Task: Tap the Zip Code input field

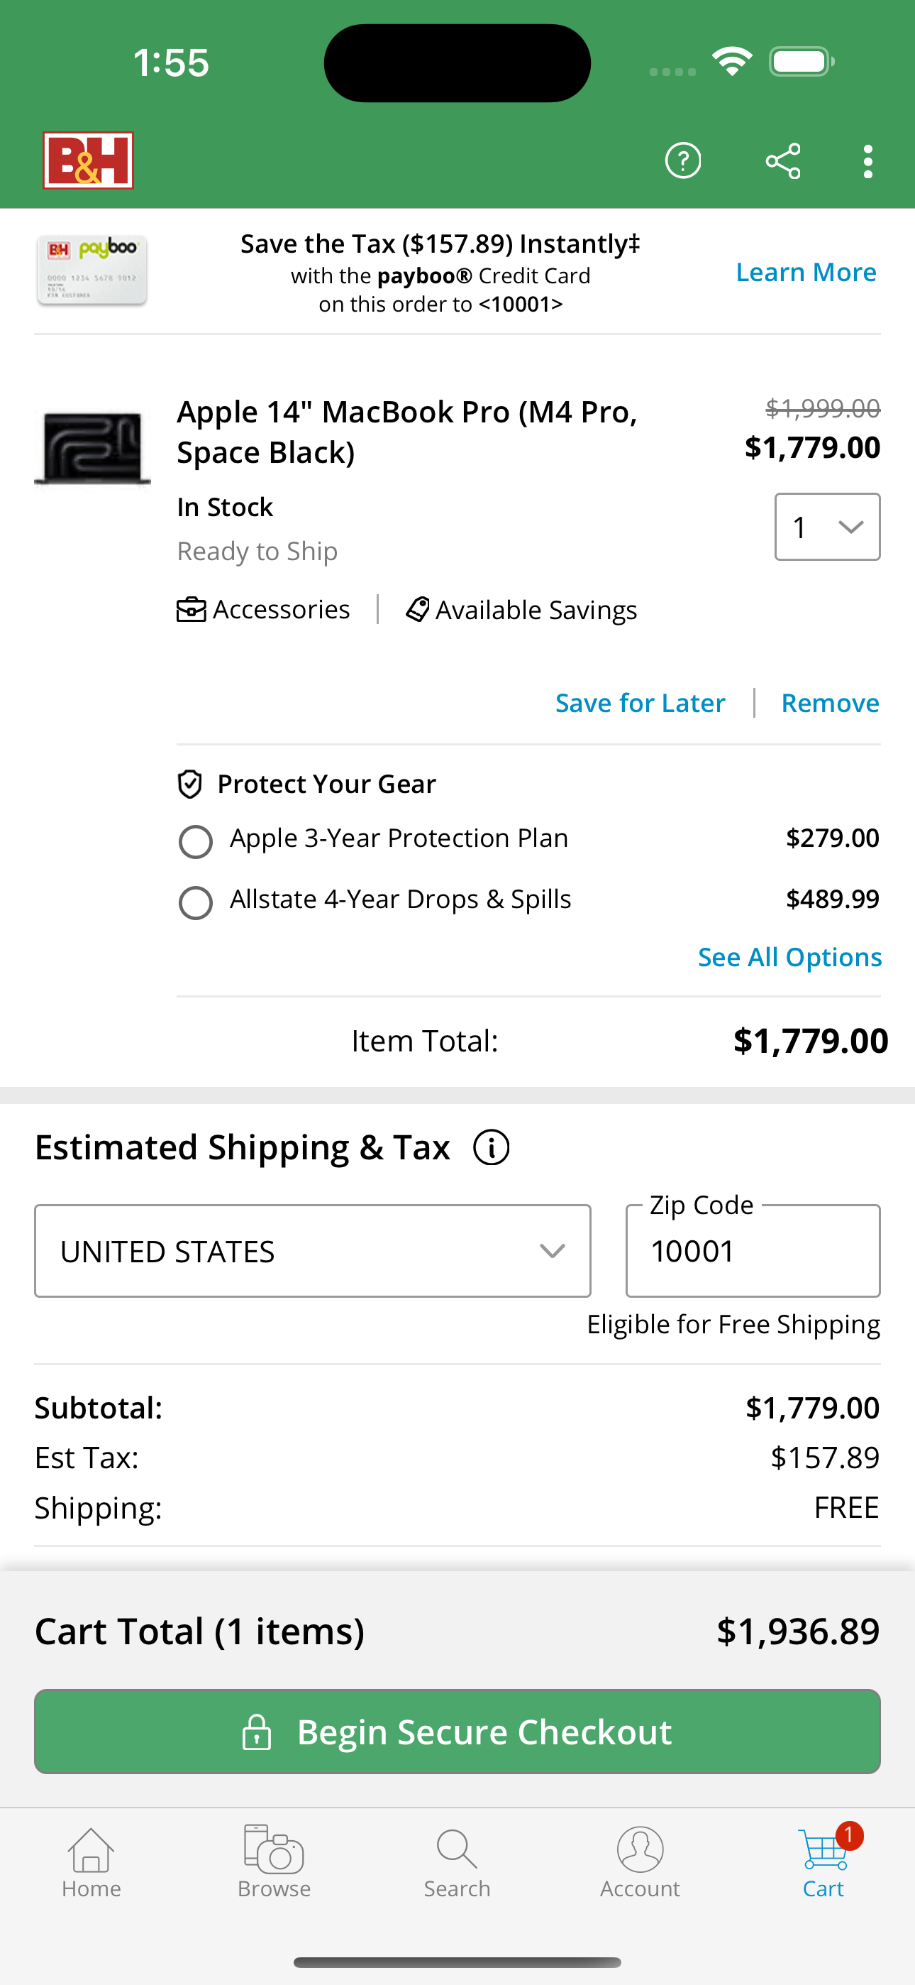Action: (753, 1251)
